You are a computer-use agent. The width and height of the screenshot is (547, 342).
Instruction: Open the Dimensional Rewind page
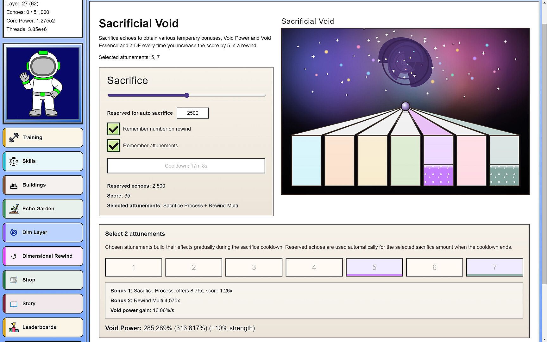(43, 256)
